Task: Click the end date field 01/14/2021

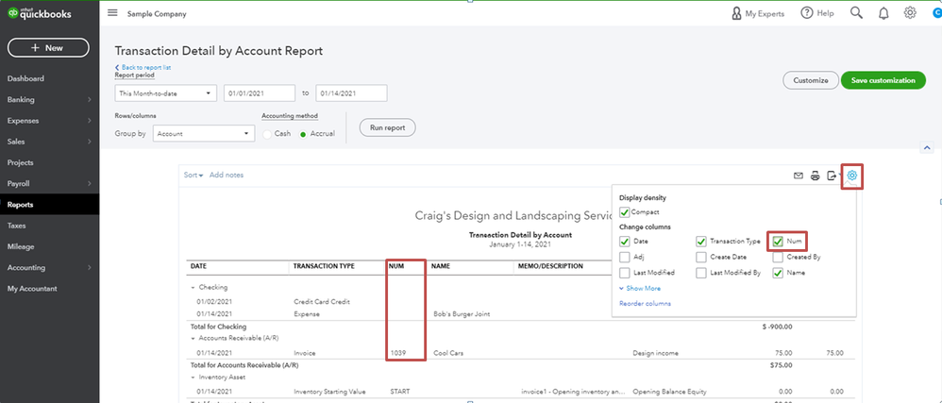Action: pos(351,93)
